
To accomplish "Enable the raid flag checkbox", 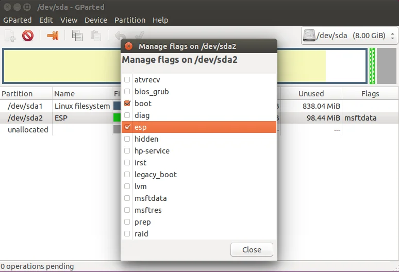I will (x=127, y=233).
